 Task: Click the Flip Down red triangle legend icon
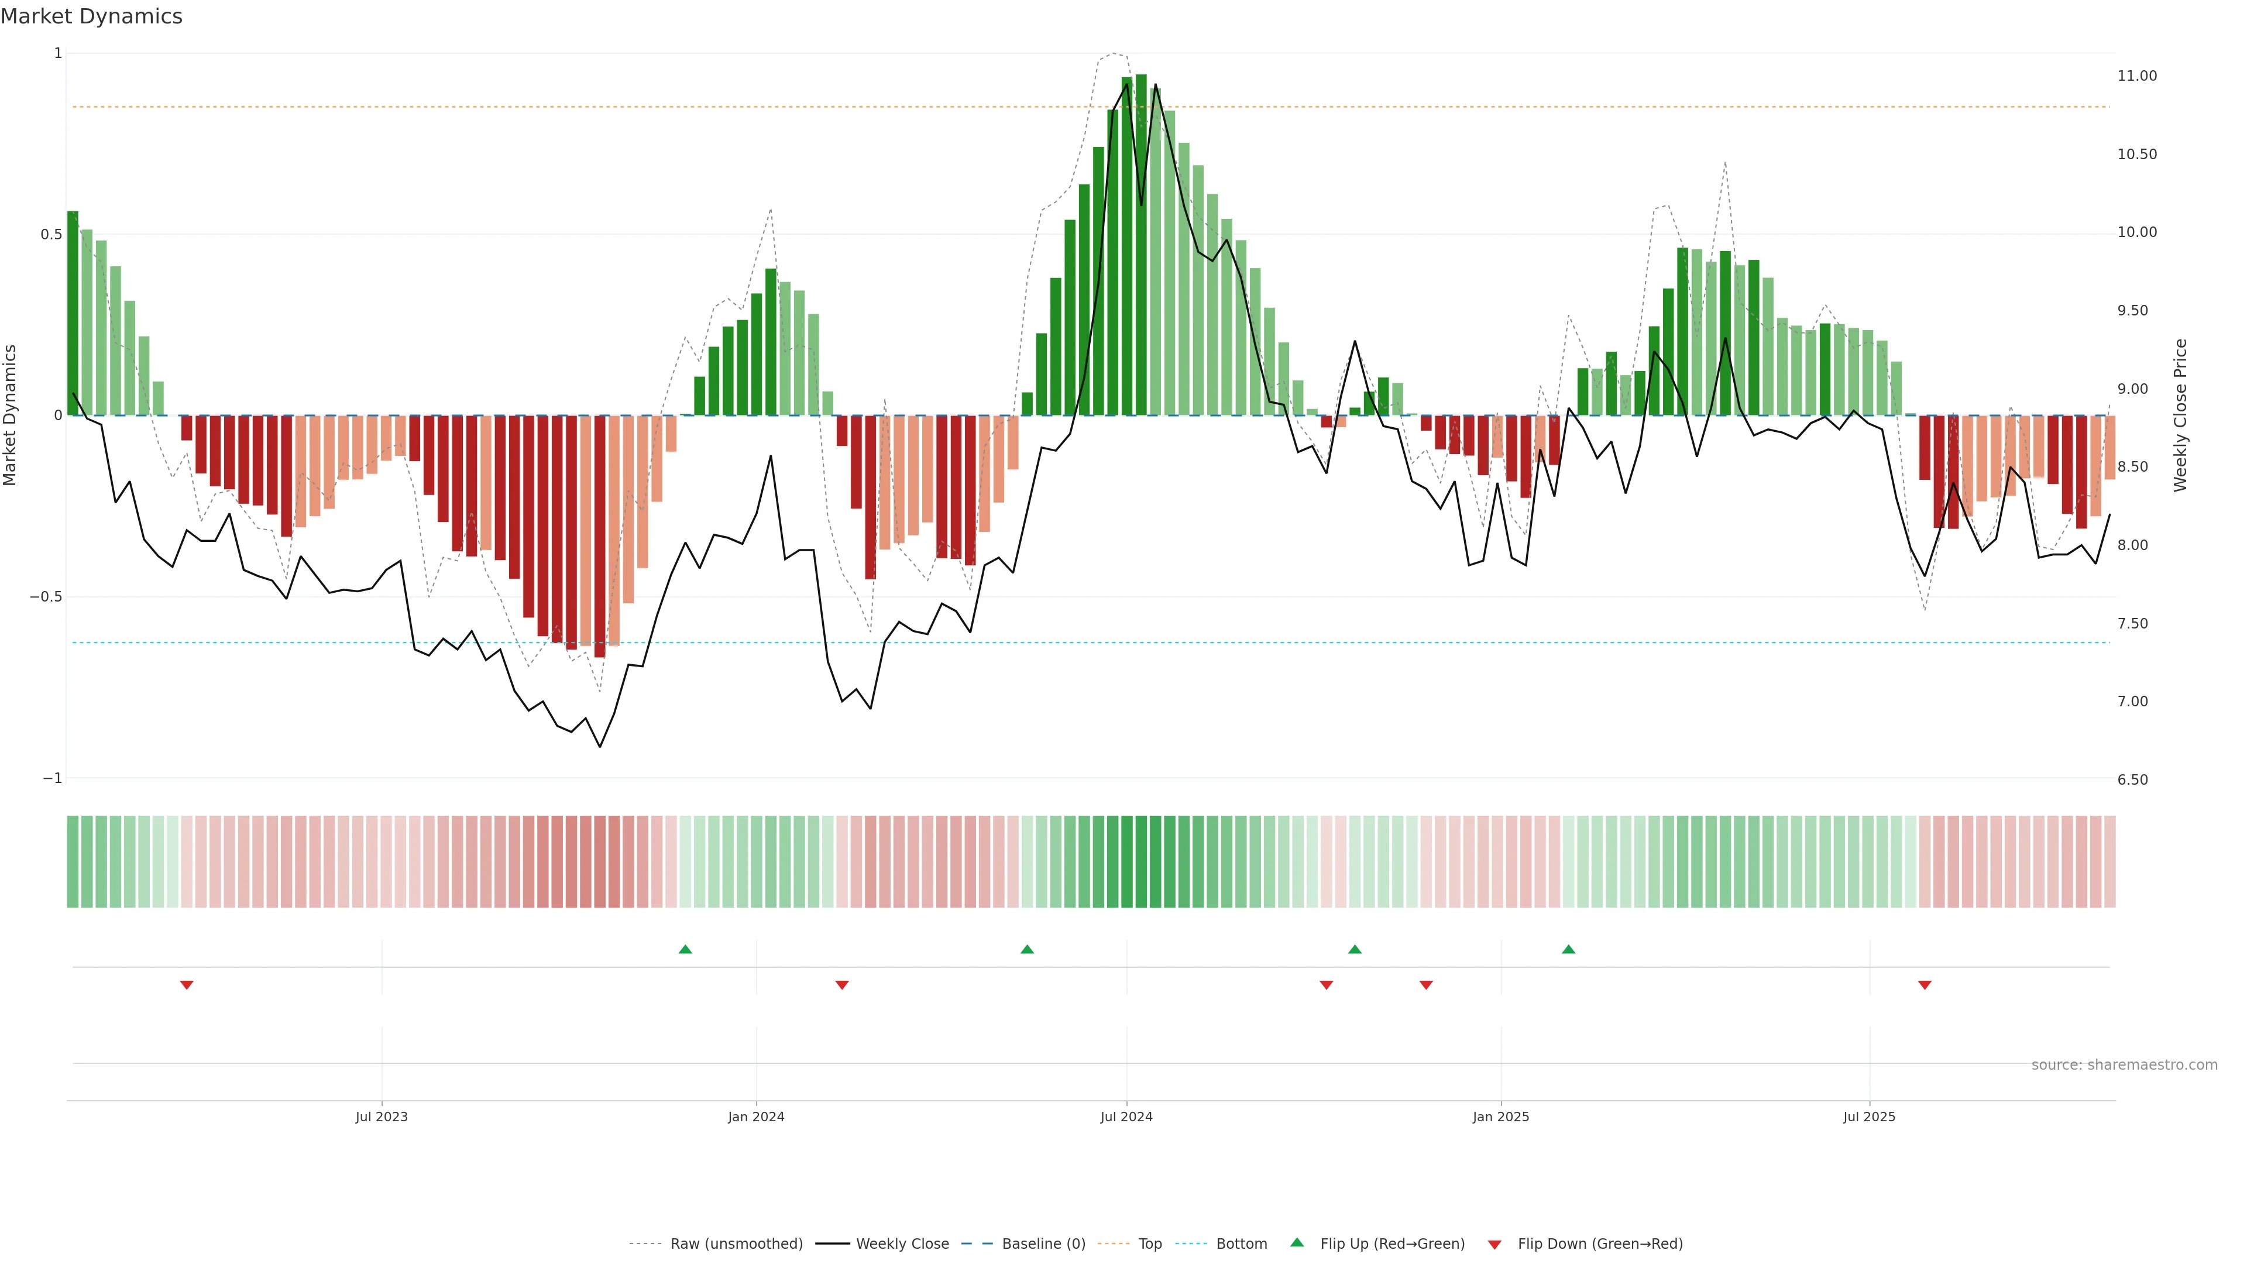click(x=1494, y=1244)
